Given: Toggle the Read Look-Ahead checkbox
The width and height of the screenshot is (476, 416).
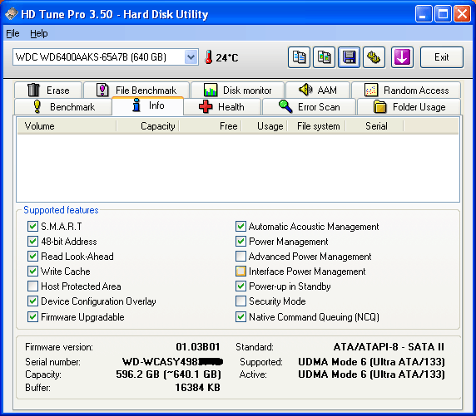Looking at the screenshot, I should 32,257.
